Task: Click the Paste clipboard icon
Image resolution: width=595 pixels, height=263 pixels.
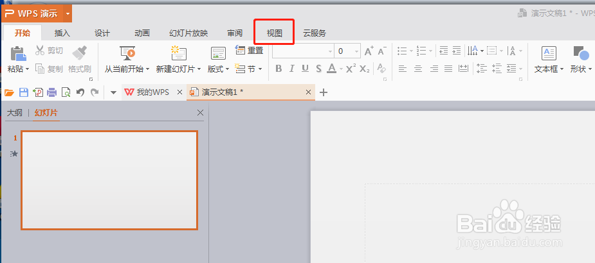Action: coord(18,54)
